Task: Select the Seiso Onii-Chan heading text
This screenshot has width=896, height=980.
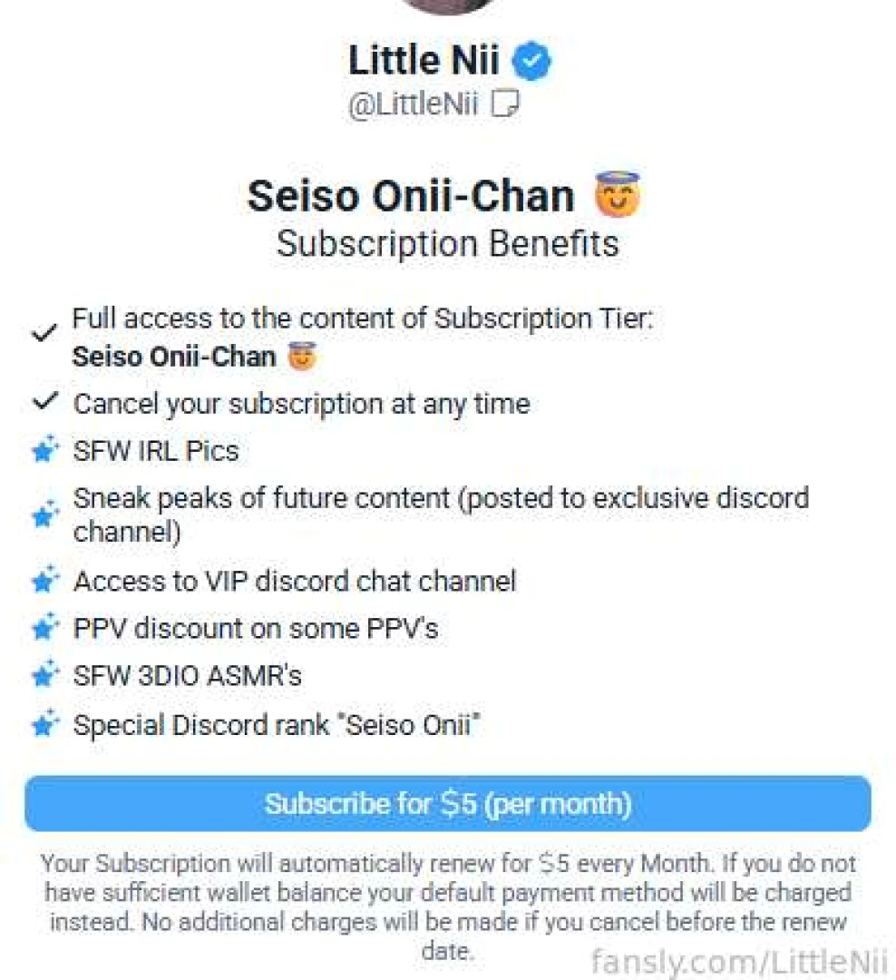Action: [x=410, y=195]
